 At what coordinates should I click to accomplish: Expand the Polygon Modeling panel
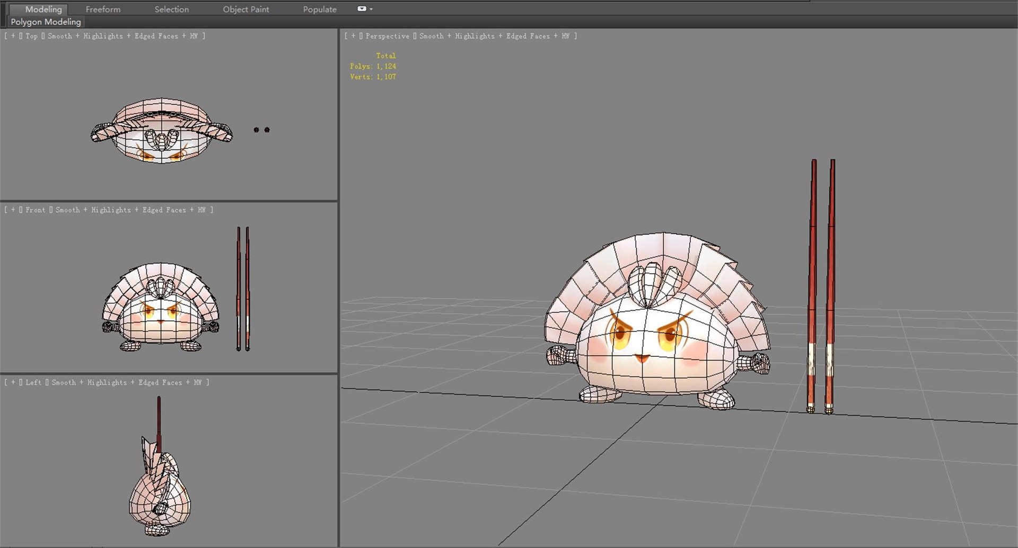46,22
